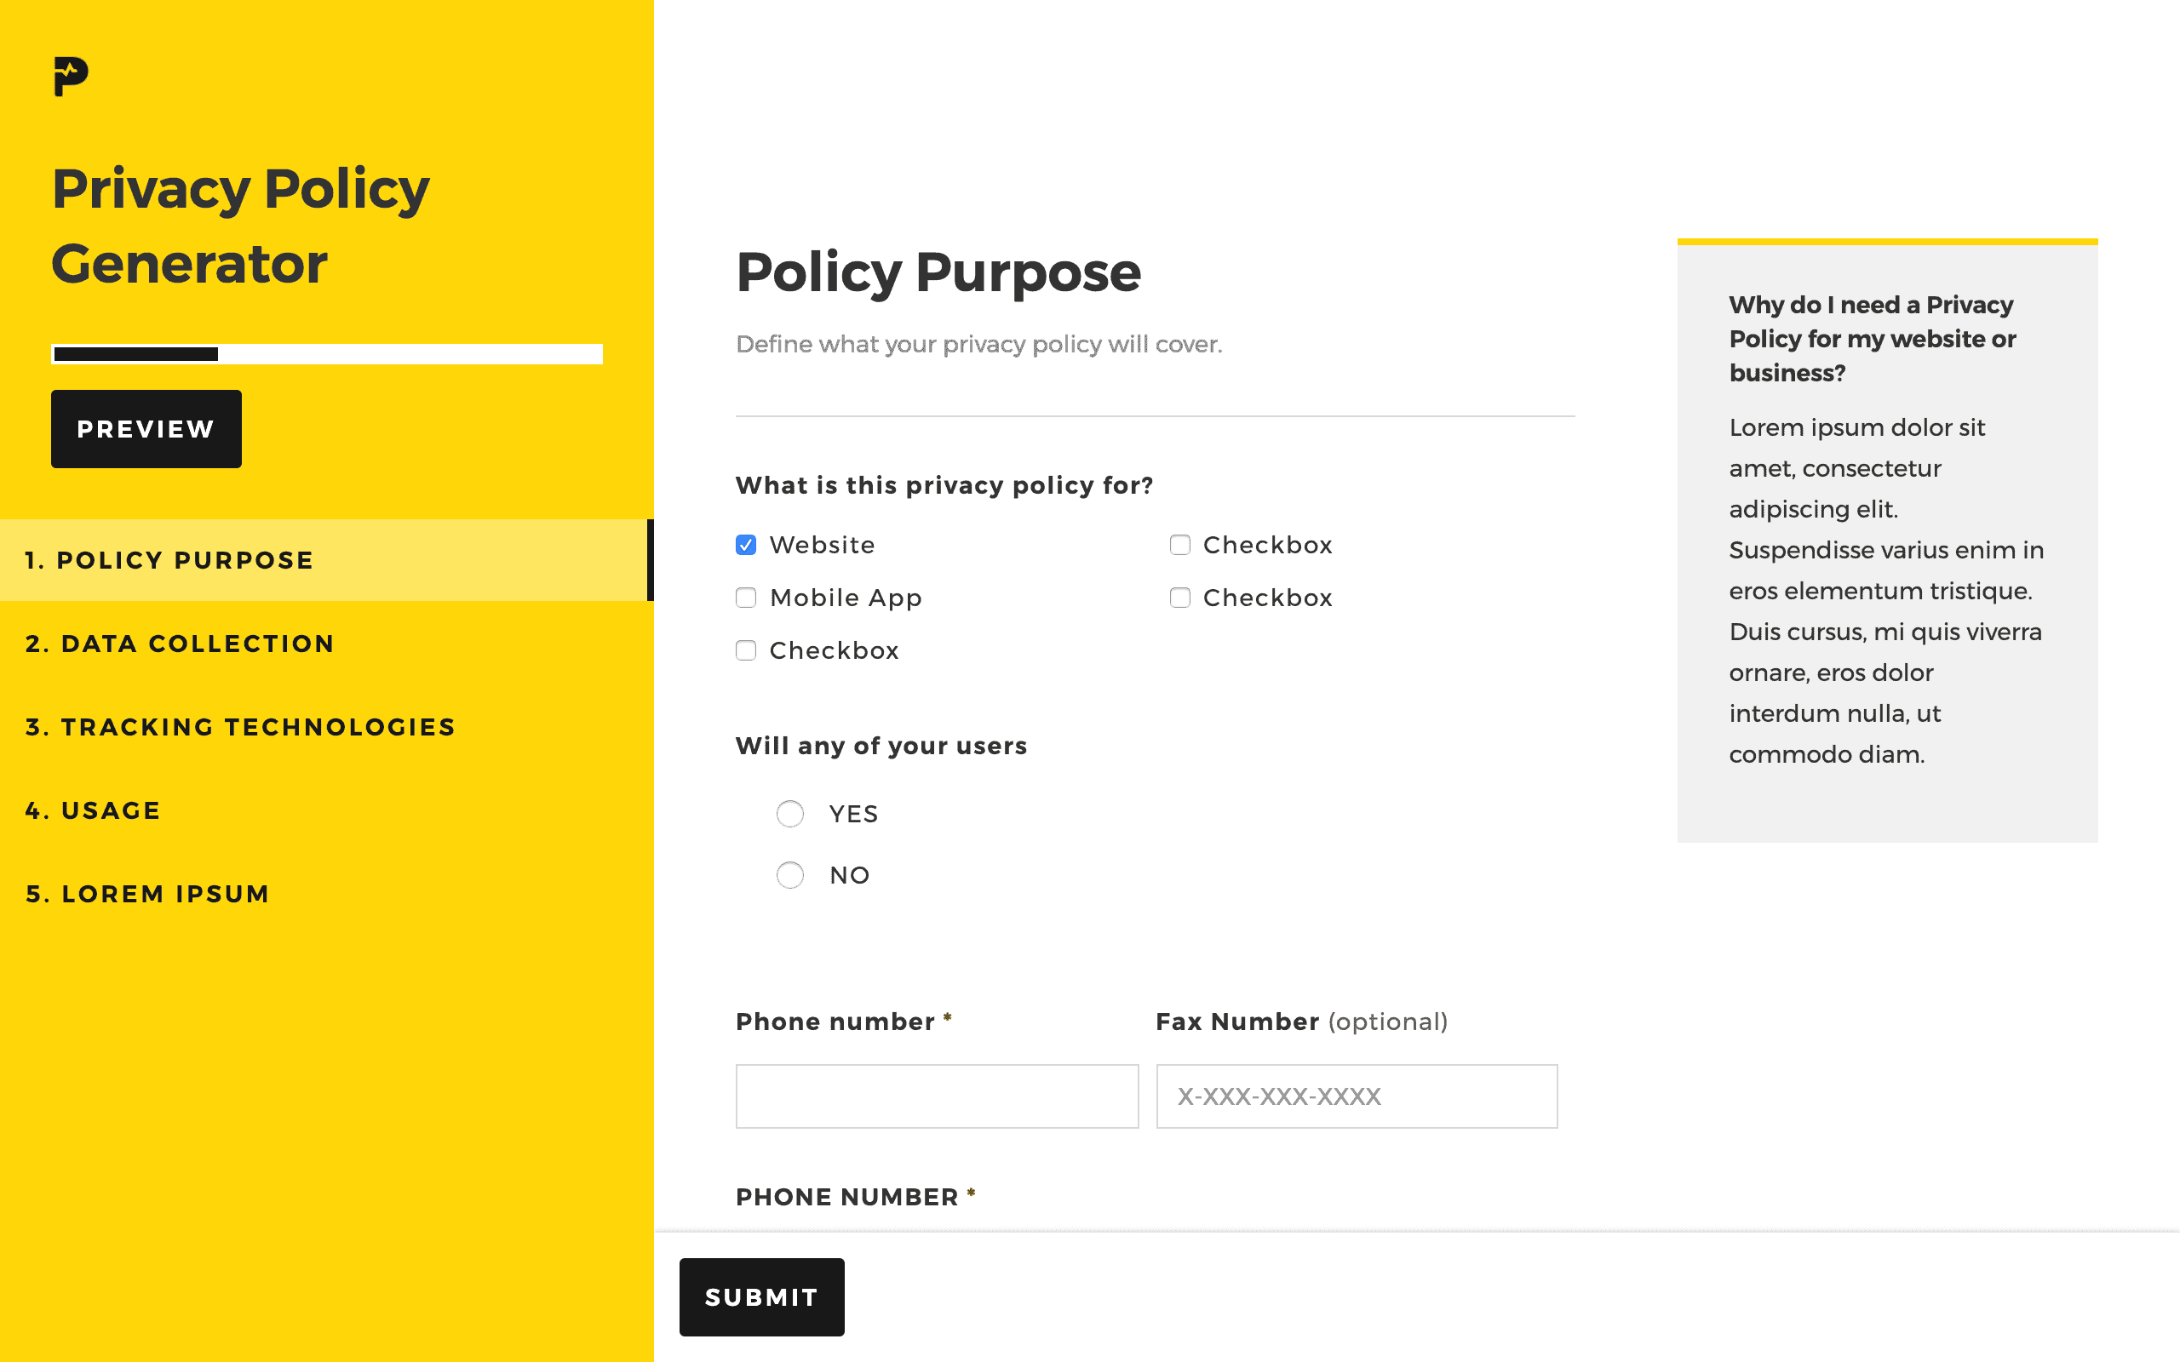Open the Preview button
This screenshot has height=1362, width=2180.
(146, 429)
